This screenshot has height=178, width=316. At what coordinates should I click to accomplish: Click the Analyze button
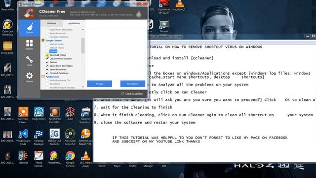[100, 84]
